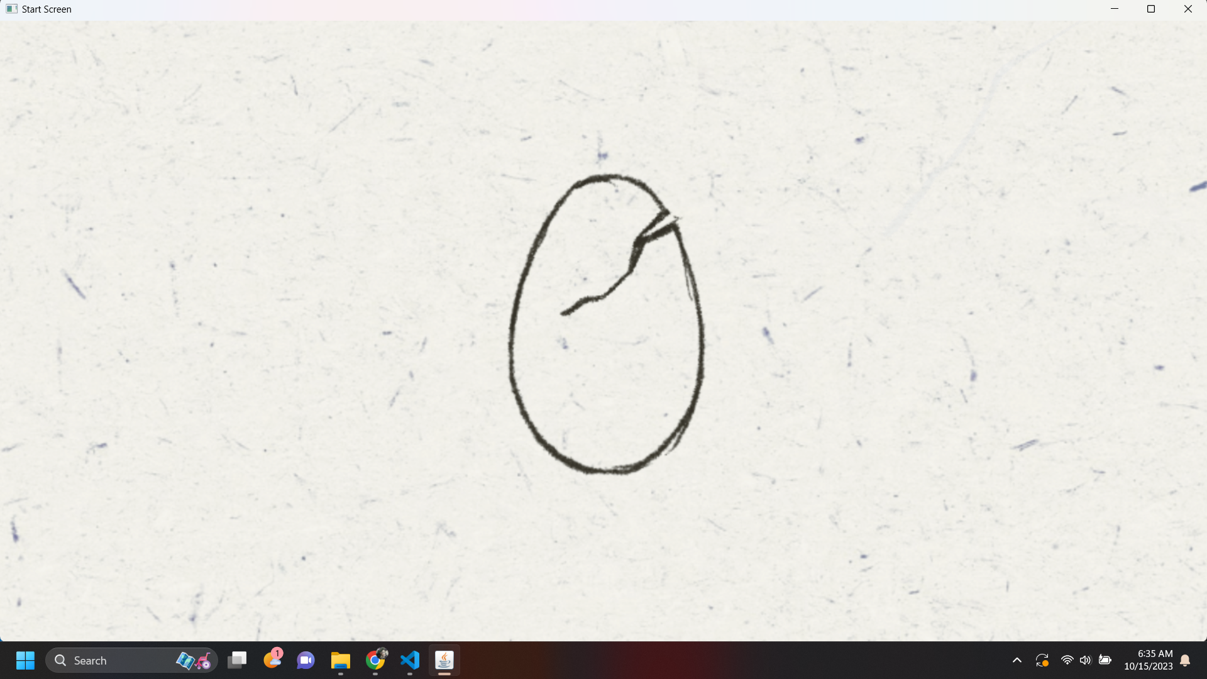The width and height of the screenshot is (1207, 679).
Task: Click the Windows Update sync icon
Action: pos(1042,660)
